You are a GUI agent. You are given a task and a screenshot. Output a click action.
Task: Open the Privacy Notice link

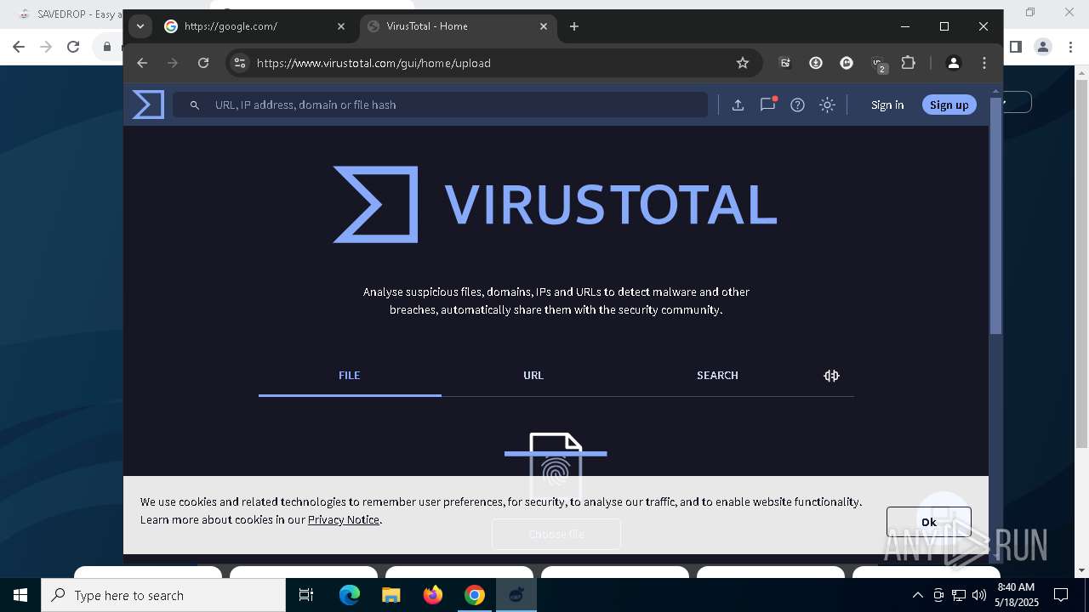[x=344, y=519]
